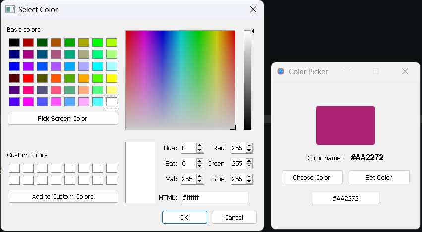The image size is (422, 232).
Task: Increase the Blue value with up arrow
Action: (x=249, y=177)
